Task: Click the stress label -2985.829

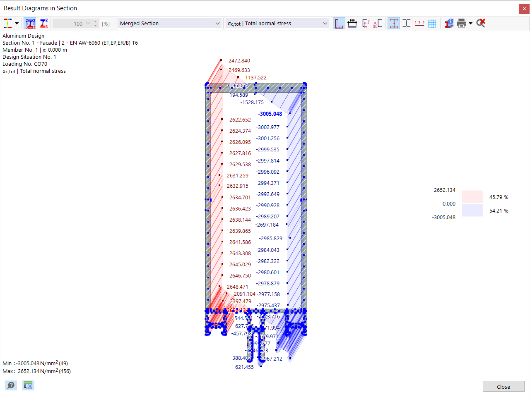Action: point(271,239)
